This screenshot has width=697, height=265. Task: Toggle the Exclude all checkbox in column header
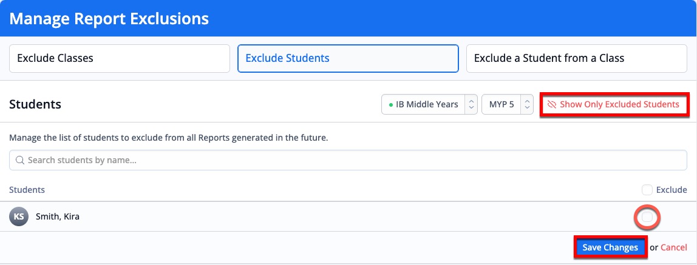647,190
